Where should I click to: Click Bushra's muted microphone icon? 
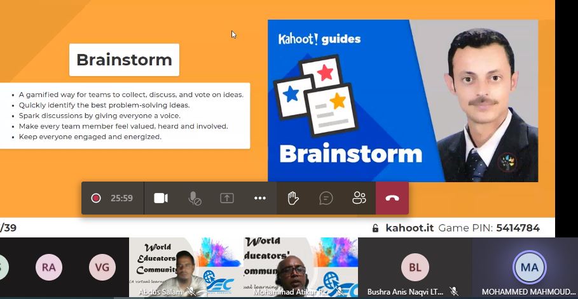pos(454,291)
